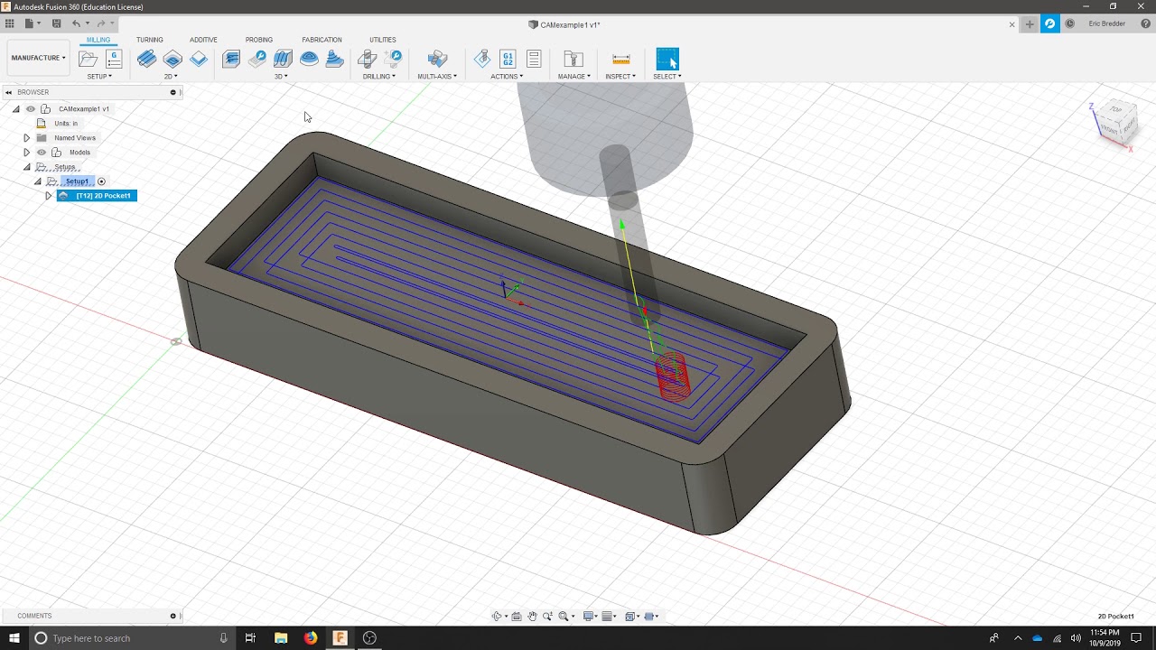
Task: Expand the MULTI-AXIS panel dropdown
Action: point(437,77)
